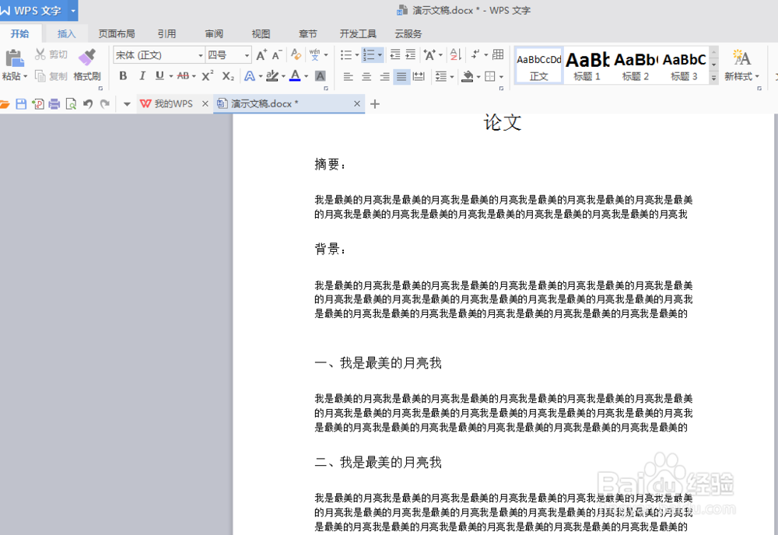The height and width of the screenshot is (535, 778).
Task: Switch to the 插入 ribbon tab
Action: tap(65, 33)
